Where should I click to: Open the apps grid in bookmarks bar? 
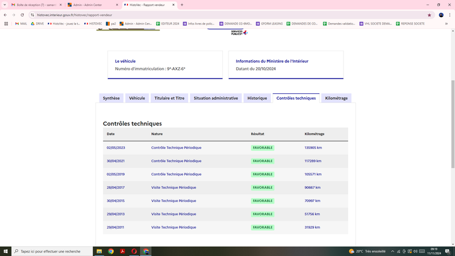tap(6, 24)
